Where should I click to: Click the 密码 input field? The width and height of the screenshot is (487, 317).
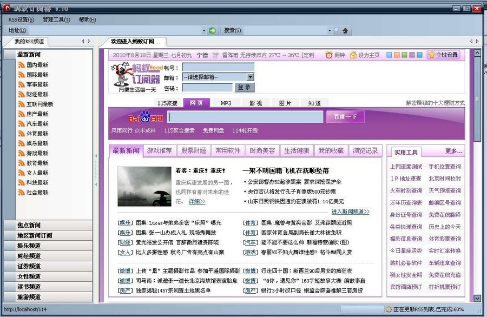click(207, 88)
